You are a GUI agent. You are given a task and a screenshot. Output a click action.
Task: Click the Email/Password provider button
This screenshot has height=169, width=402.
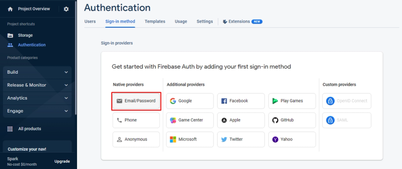(x=136, y=101)
